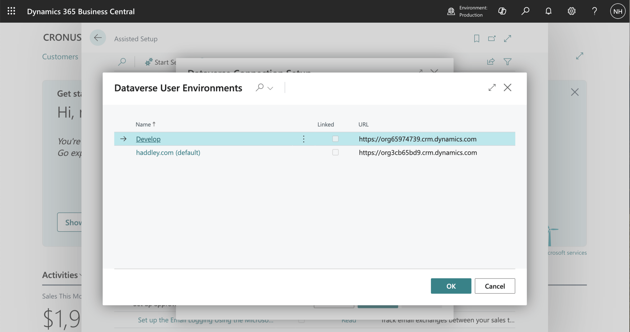Open the top bar search magnifier

(x=525, y=11)
